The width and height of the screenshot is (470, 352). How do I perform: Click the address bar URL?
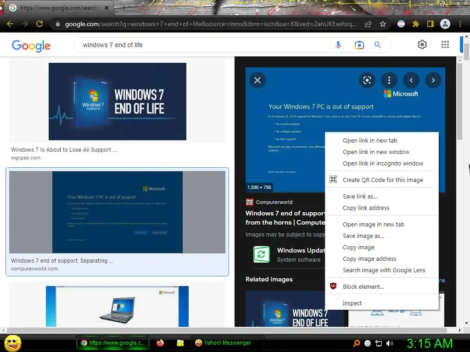(211, 24)
